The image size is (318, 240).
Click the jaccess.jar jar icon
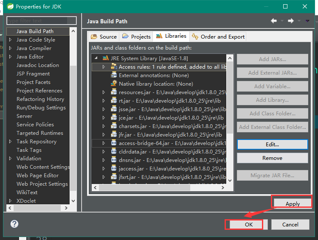click(x=114, y=168)
